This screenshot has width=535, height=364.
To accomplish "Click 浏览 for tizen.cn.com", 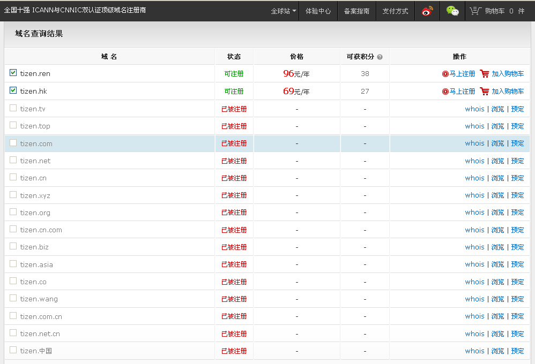I will click(497, 230).
